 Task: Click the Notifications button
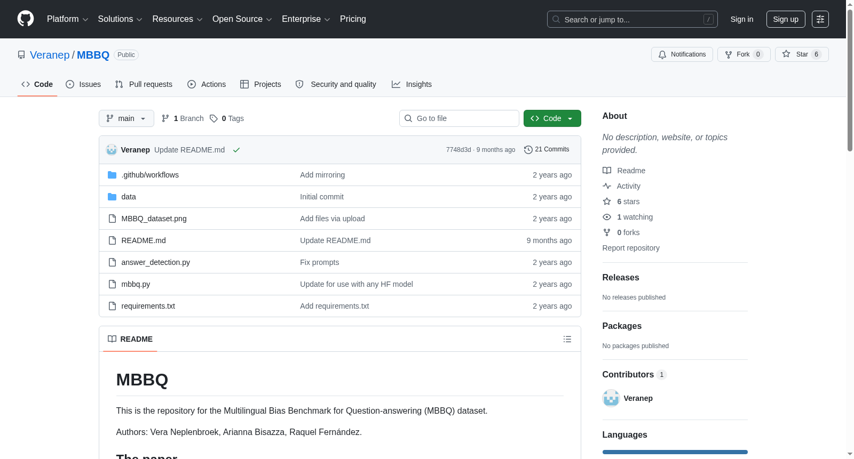point(682,54)
